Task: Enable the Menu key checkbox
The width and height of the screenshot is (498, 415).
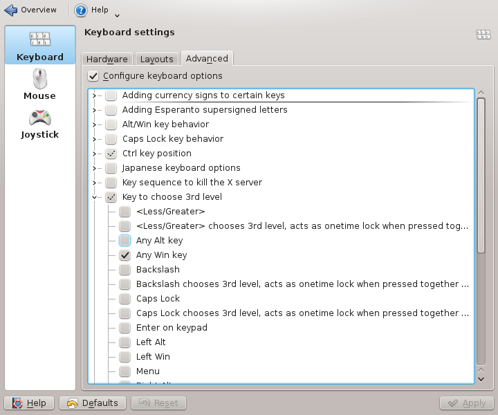Action: (124, 371)
